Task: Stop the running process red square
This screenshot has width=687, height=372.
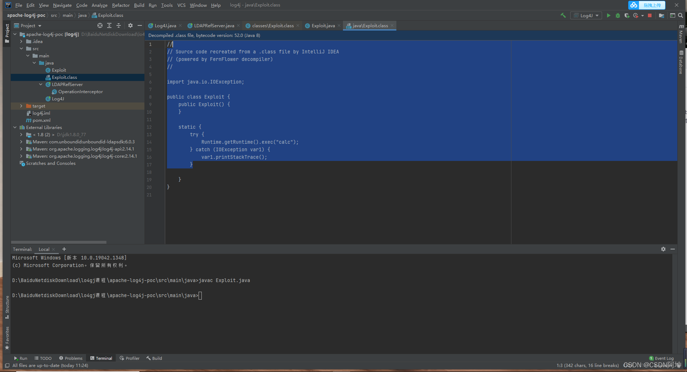Action: (650, 15)
